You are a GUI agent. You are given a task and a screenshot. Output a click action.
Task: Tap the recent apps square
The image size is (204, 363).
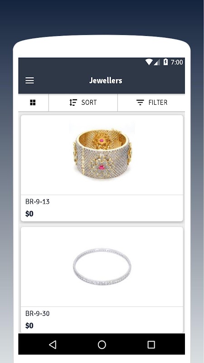click(151, 345)
